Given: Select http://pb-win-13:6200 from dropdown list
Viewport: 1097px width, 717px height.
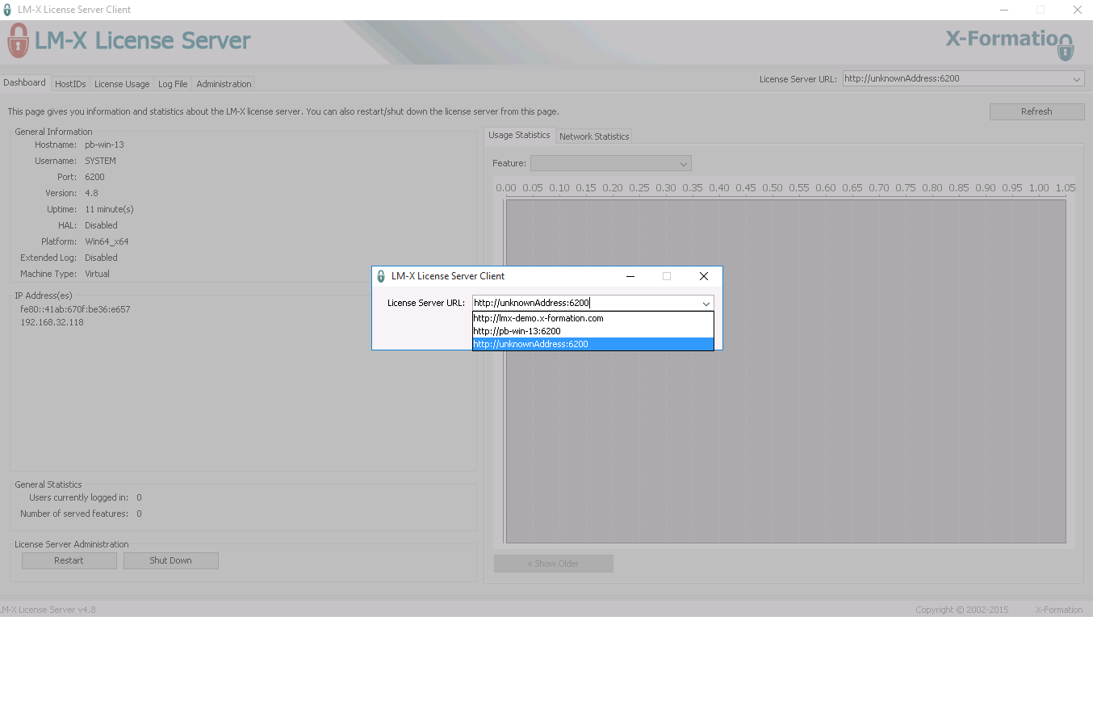Looking at the screenshot, I should [x=592, y=331].
